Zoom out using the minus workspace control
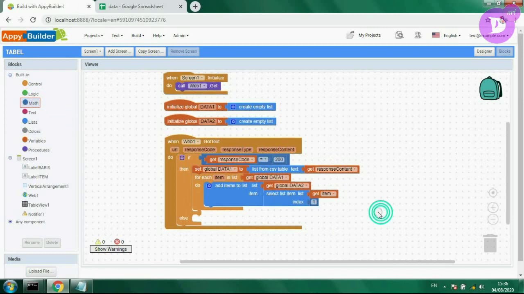 coord(493,219)
